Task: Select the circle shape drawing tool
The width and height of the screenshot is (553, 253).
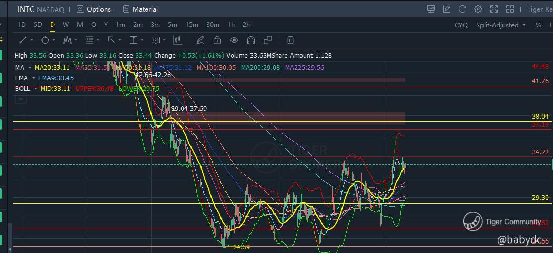Action: pos(45,40)
